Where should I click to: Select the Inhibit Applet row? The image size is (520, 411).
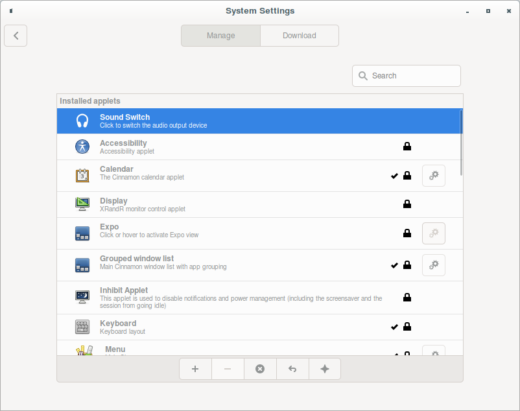(259, 298)
